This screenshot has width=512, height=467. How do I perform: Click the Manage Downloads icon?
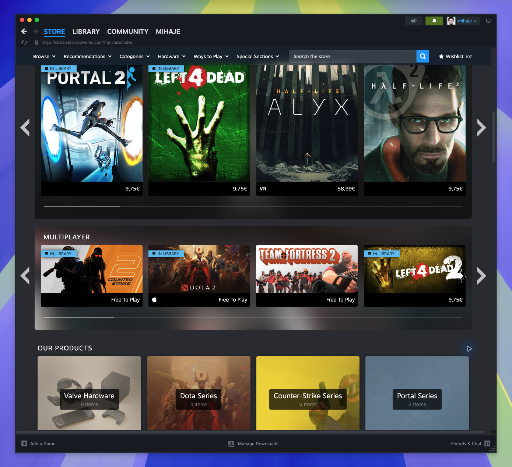(x=231, y=444)
